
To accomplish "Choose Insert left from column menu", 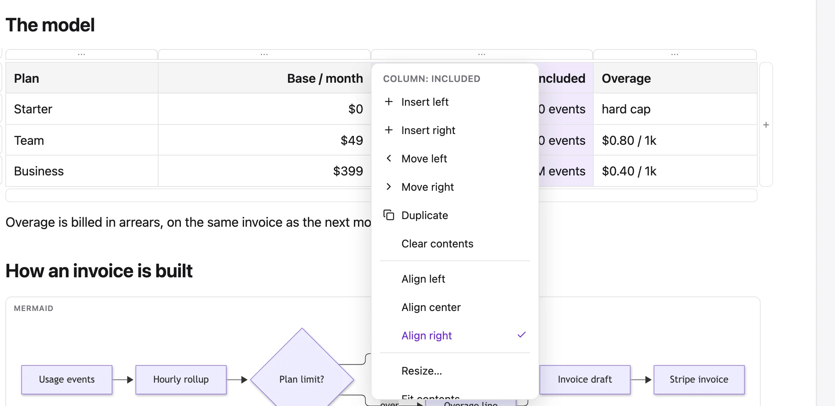I will (455, 102).
